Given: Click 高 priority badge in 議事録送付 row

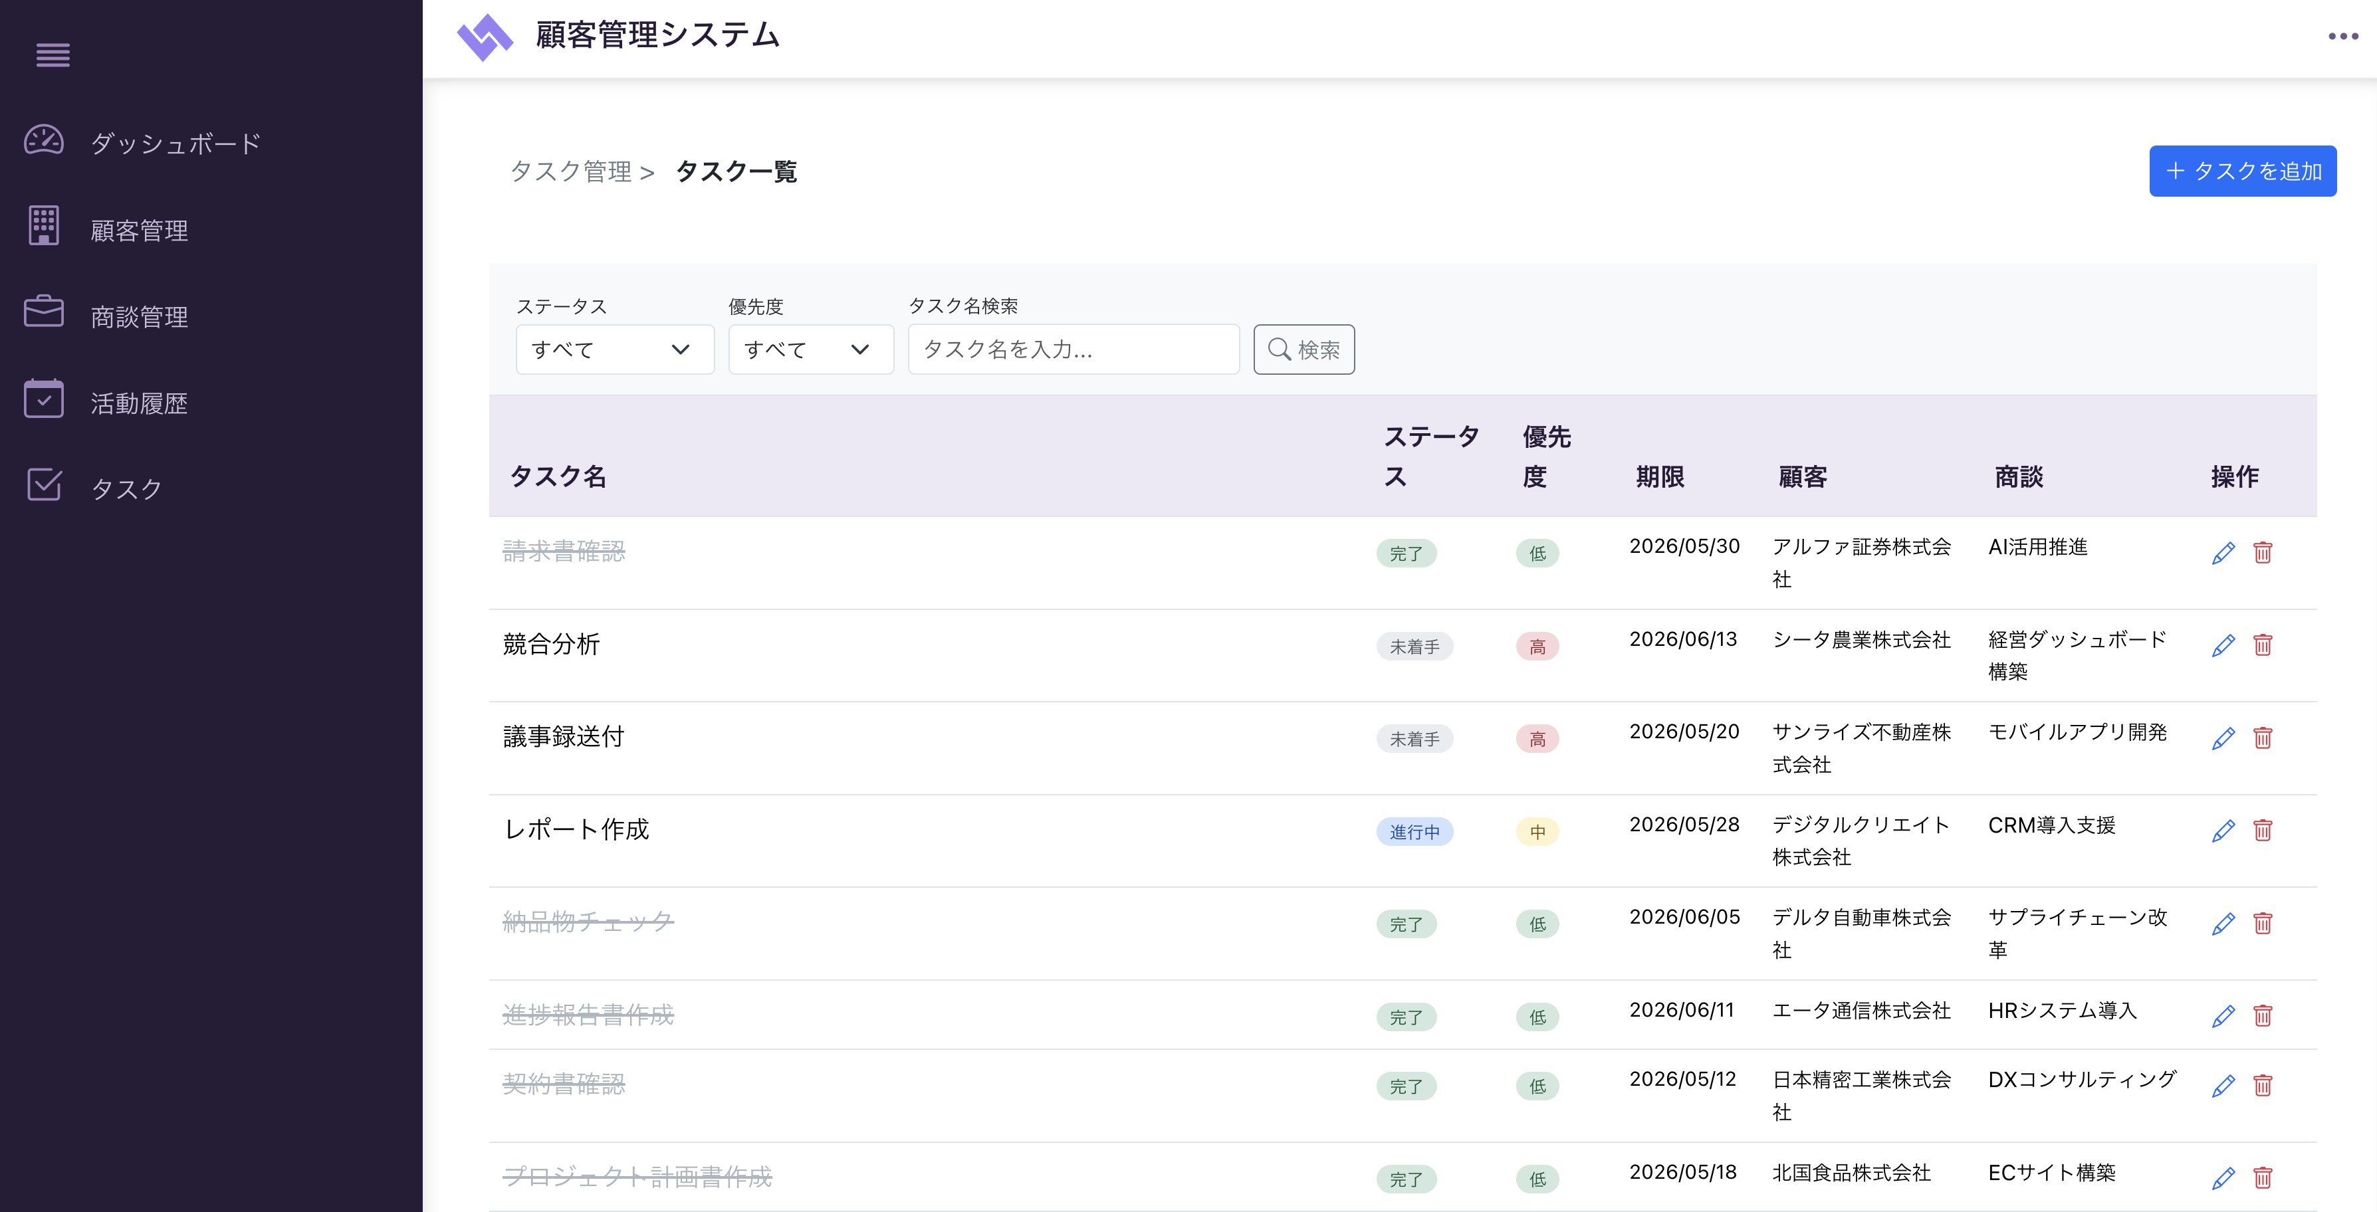Looking at the screenshot, I should [x=1537, y=739].
